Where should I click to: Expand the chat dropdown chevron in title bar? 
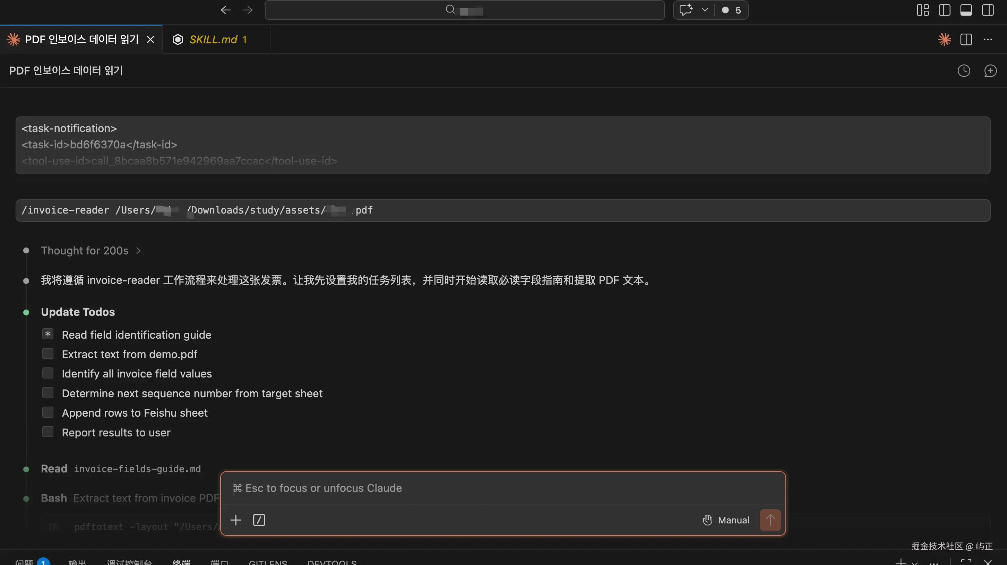[x=705, y=10]
